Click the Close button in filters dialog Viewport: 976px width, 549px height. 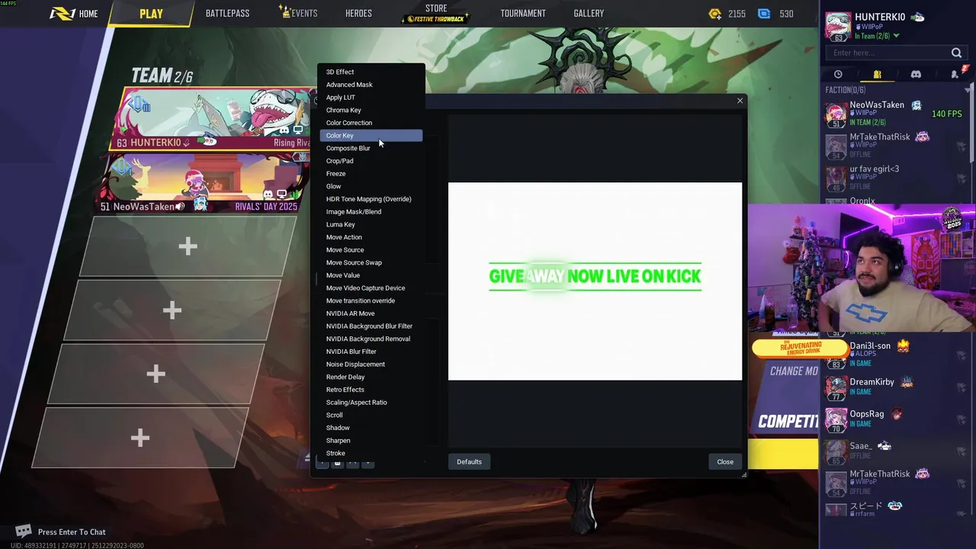pyautogui.click(x=725, y=461)
